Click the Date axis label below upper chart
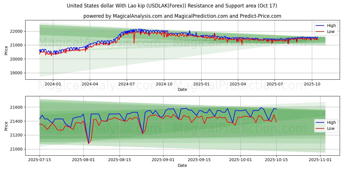 click(182, 89)
